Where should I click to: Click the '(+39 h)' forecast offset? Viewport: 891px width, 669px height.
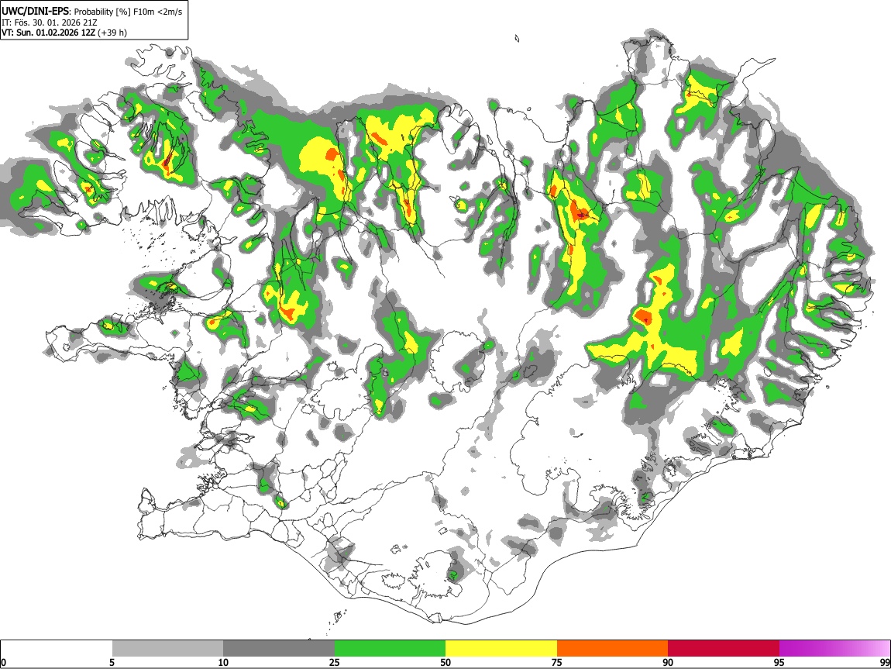tap(112, 33)
